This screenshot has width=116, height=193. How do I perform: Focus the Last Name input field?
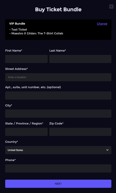pyautogui.click(x=80, y=59)
